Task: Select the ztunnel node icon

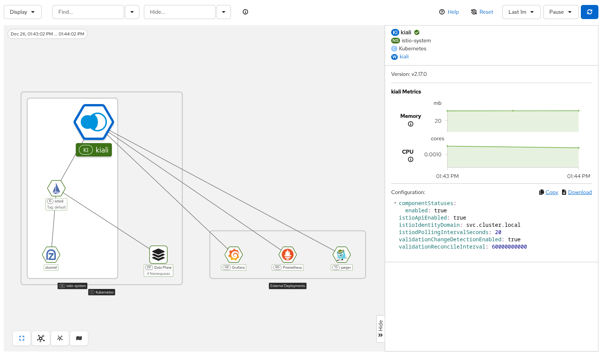Action: click(51, 255)
